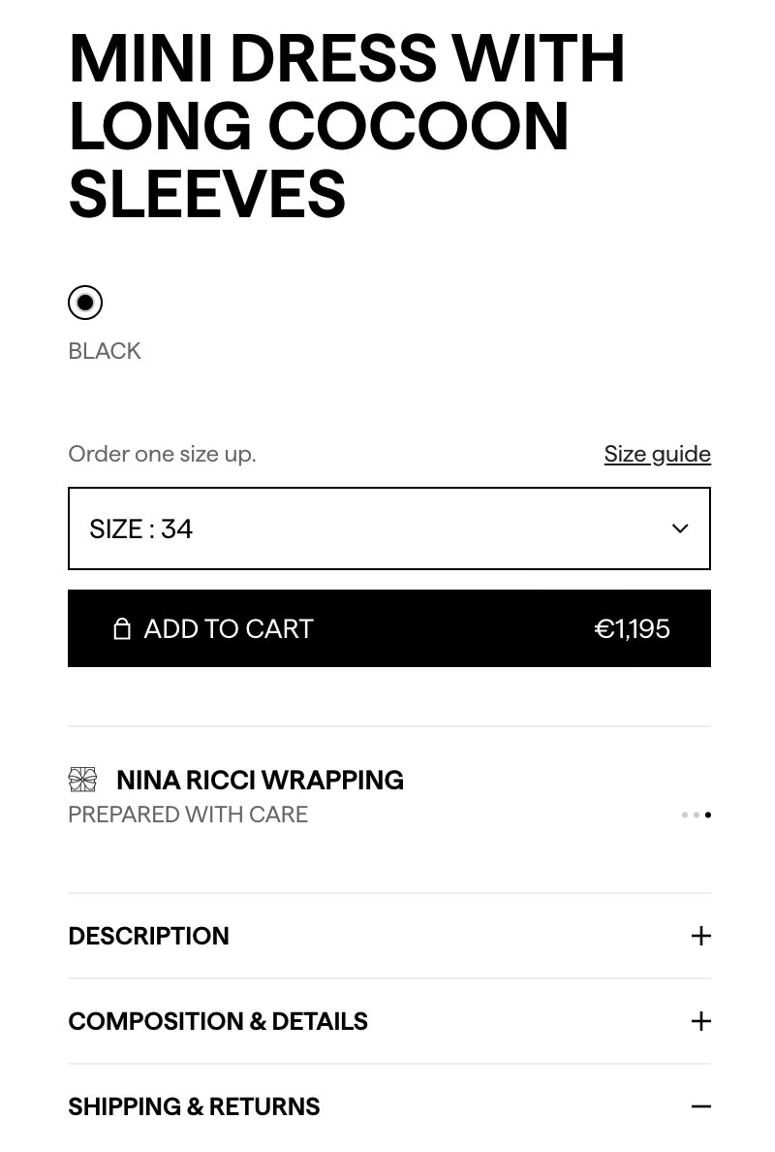Open the Size : 34 dropdown
The image size is (775, 1152).
(389, 528)
